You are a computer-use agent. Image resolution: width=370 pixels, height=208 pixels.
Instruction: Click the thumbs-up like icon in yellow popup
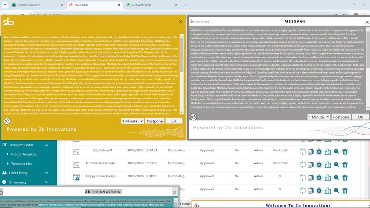[7, 121]
